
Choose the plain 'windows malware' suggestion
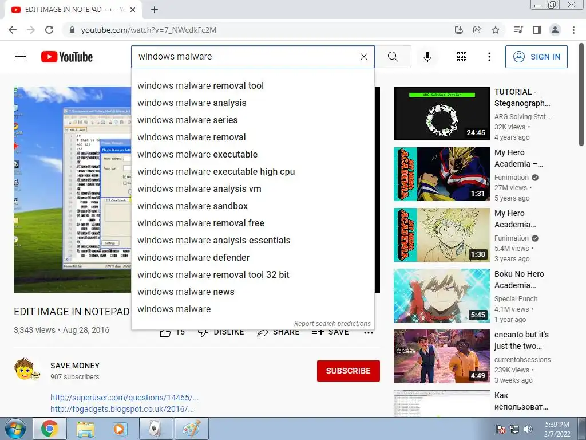click(x=252, y=309)
